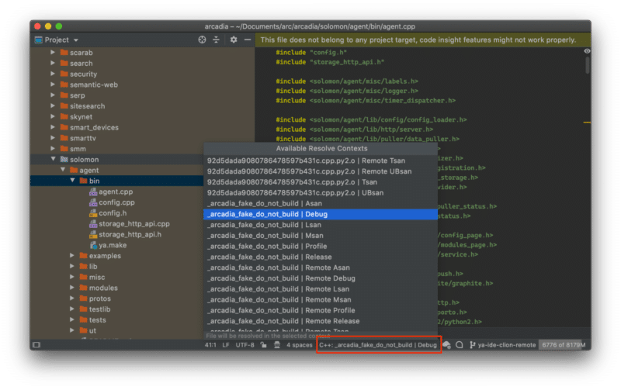Open config.h file in project tree
Viewport: 621px width, 390px height.
[x=112, y=212]
